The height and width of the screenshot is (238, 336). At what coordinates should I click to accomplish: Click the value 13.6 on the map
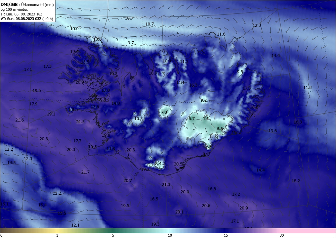272,131
